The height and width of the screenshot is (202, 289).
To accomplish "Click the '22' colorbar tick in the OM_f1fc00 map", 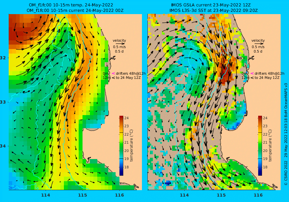I will [127, 134].
